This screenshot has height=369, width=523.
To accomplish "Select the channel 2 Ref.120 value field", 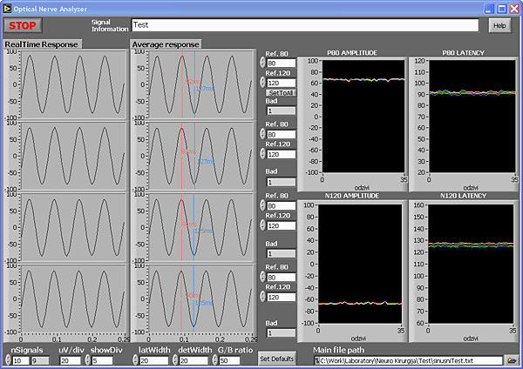I will [x=282, y=154].
